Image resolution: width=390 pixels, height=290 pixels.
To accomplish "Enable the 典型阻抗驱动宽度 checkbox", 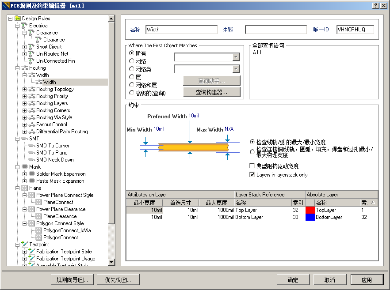I will pyautogui.click(x=252, y=166).
